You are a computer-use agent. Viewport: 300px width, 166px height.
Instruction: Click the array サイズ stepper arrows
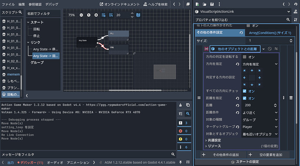click(291, 40)
